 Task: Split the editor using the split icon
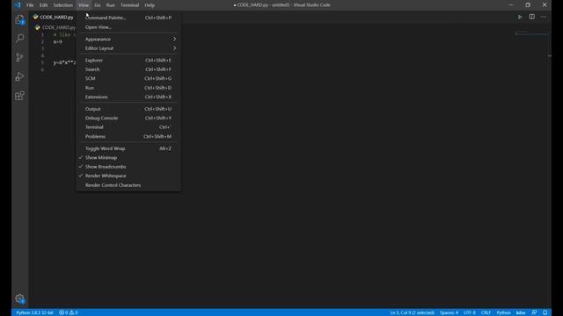coord(531,17)
